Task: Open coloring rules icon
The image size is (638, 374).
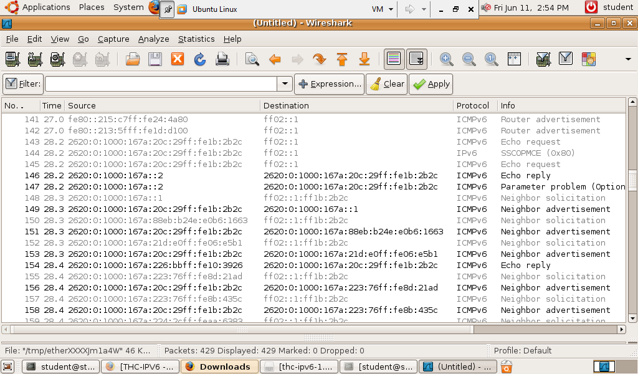Action: tap(588, 59)
